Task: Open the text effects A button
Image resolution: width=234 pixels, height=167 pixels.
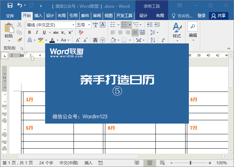Action: 30,40
